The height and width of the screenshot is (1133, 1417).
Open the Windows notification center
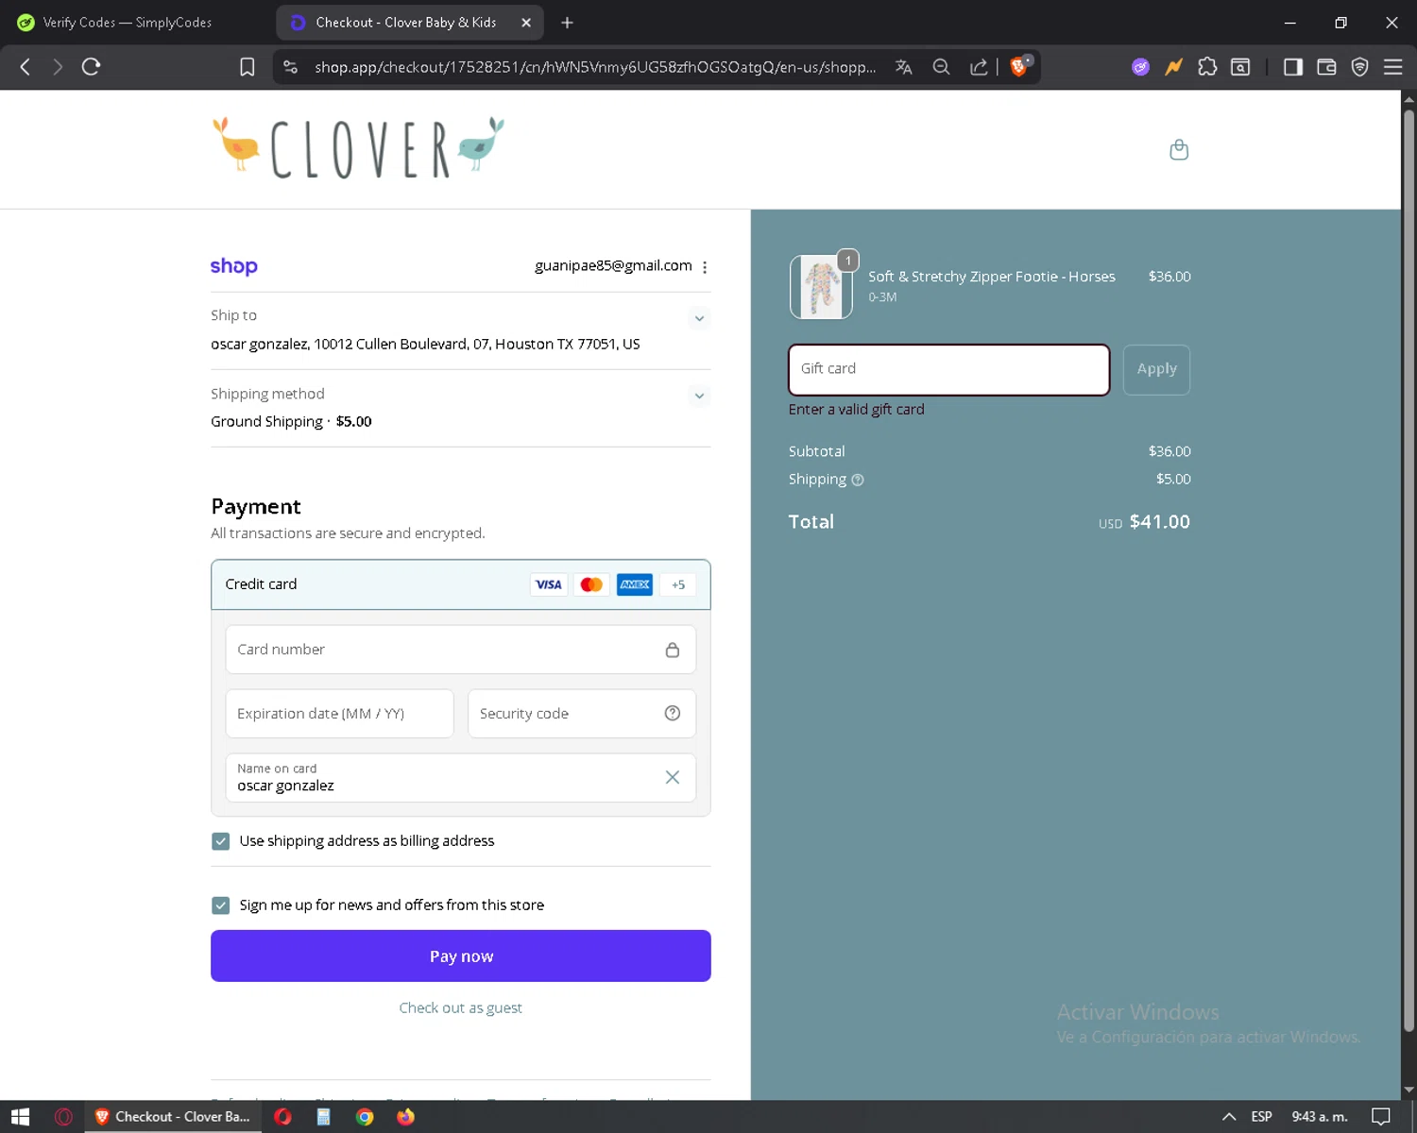point(1381,1117)
